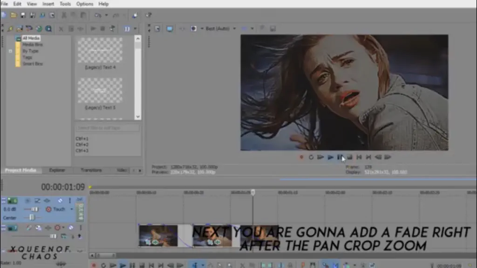
Task: Toggle loop playback in preview transport
Action: click(x=311, y=157)
